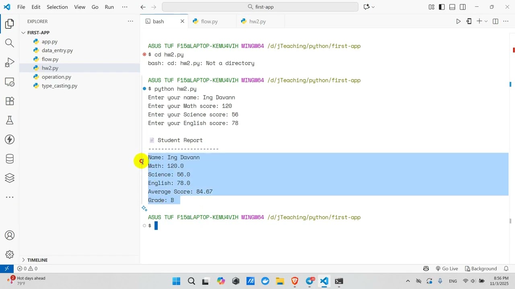Open the View menu

(80, 7)
